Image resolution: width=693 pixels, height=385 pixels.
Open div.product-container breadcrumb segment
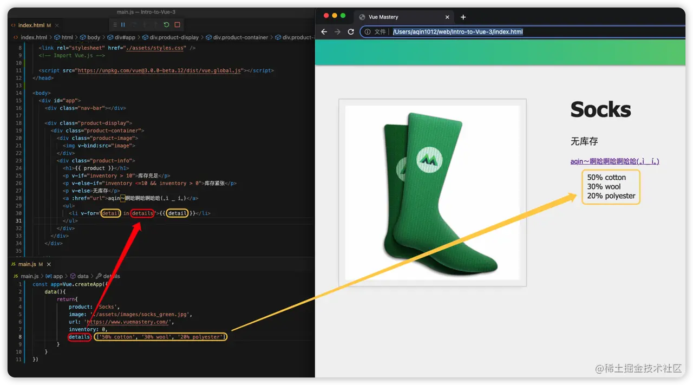pyautogui.click(x=237, y=37)
